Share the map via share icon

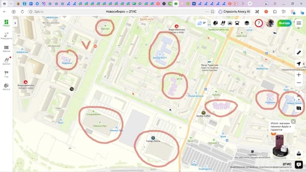click(299, 153)
